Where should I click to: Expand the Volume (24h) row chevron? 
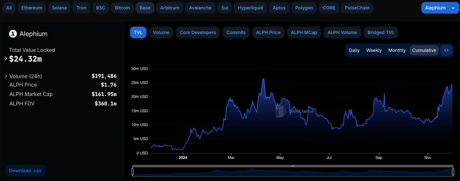point(6,76)
